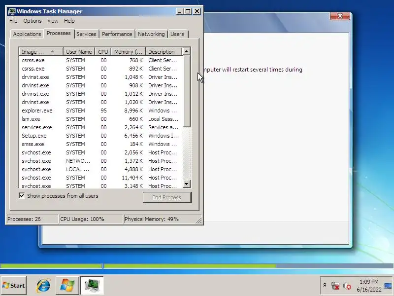Go to the Networking tab
The image size is (394, 296).
tap(151, 34)
